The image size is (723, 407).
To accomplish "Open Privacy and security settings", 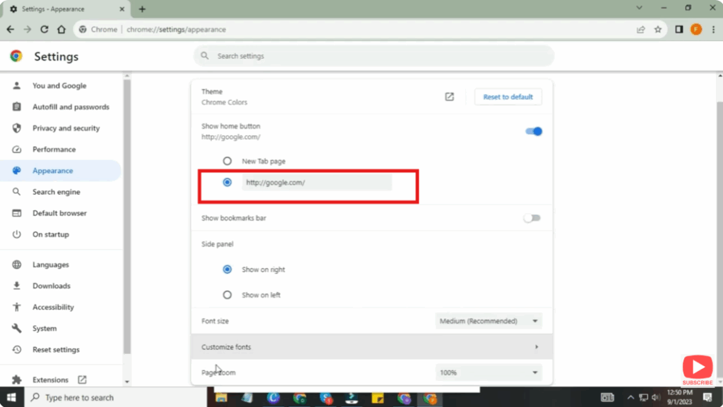I will click(x=66, y=128).
